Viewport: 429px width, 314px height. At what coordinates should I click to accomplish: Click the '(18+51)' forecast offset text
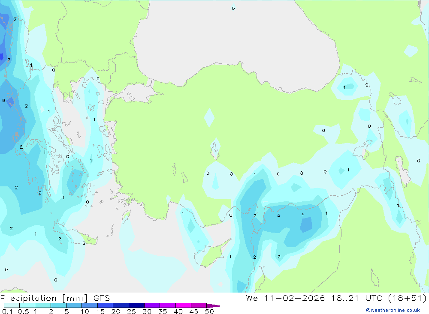[x=408, y=298]
